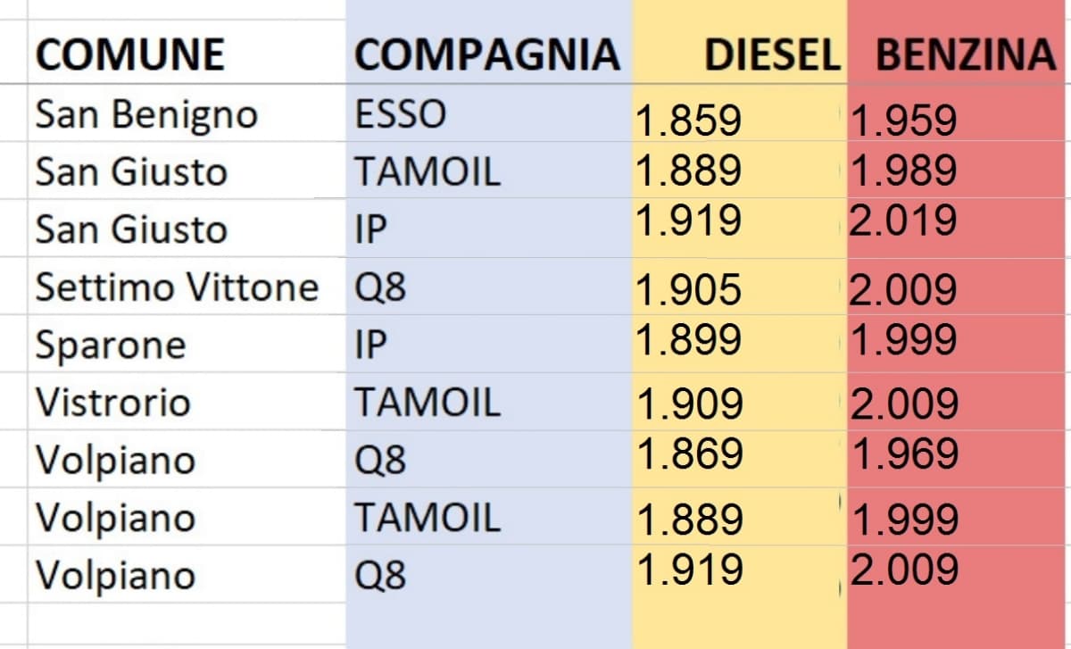1071x649 pixels.
Task: Select the IP cell in Sparone row
Action: 371,345
